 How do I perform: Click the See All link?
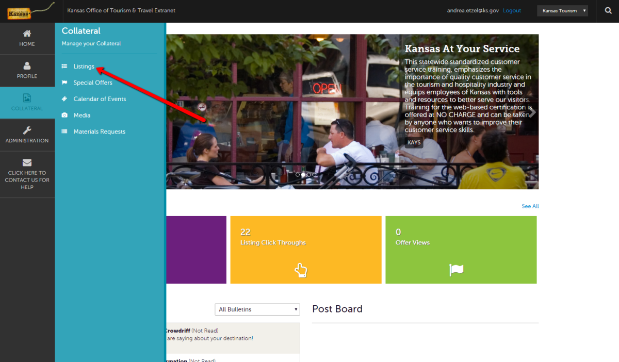[530, 206]
